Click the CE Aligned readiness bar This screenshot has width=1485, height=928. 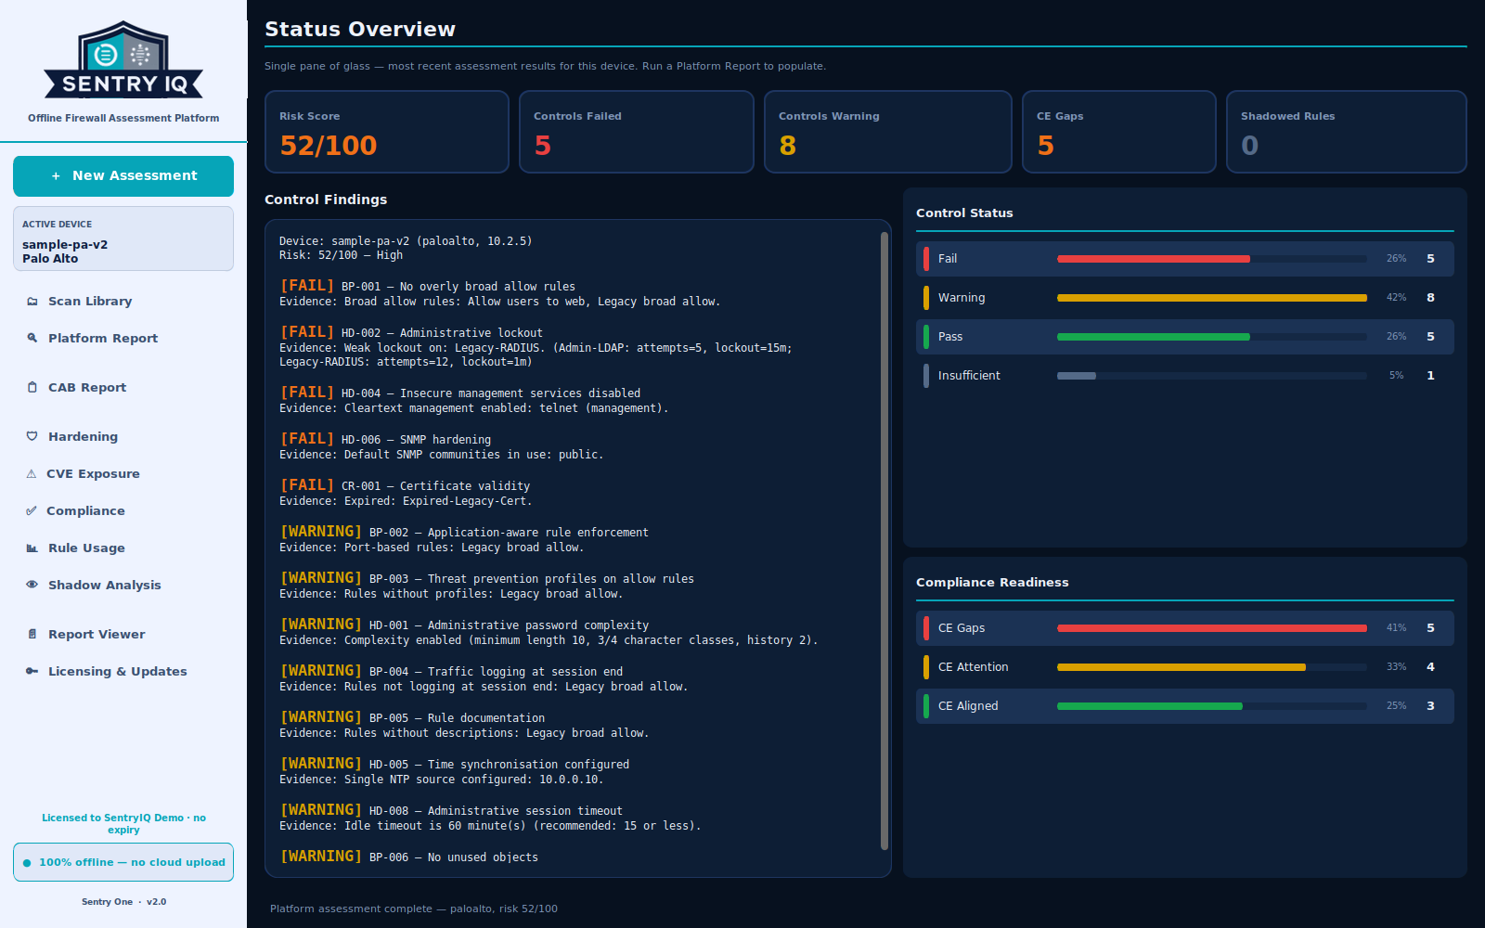point(1212,706)
